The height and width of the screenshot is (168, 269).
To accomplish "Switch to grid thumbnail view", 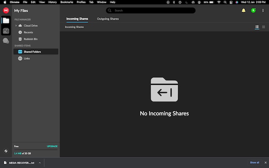I will pyautogui.click(x=264, y=27).
